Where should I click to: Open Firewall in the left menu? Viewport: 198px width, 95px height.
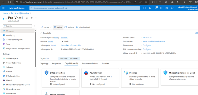pyautogui.click(x=9, y=80)
